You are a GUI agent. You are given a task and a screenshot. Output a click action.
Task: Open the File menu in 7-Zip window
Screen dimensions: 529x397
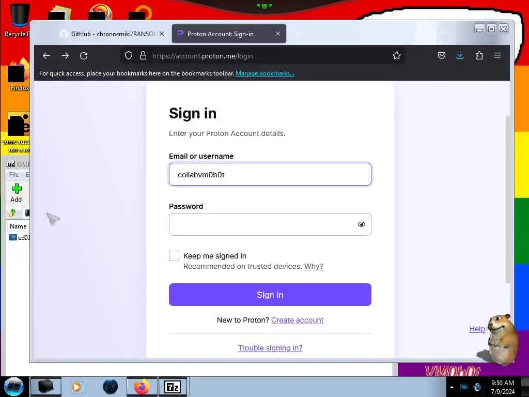tap(14, 175)
